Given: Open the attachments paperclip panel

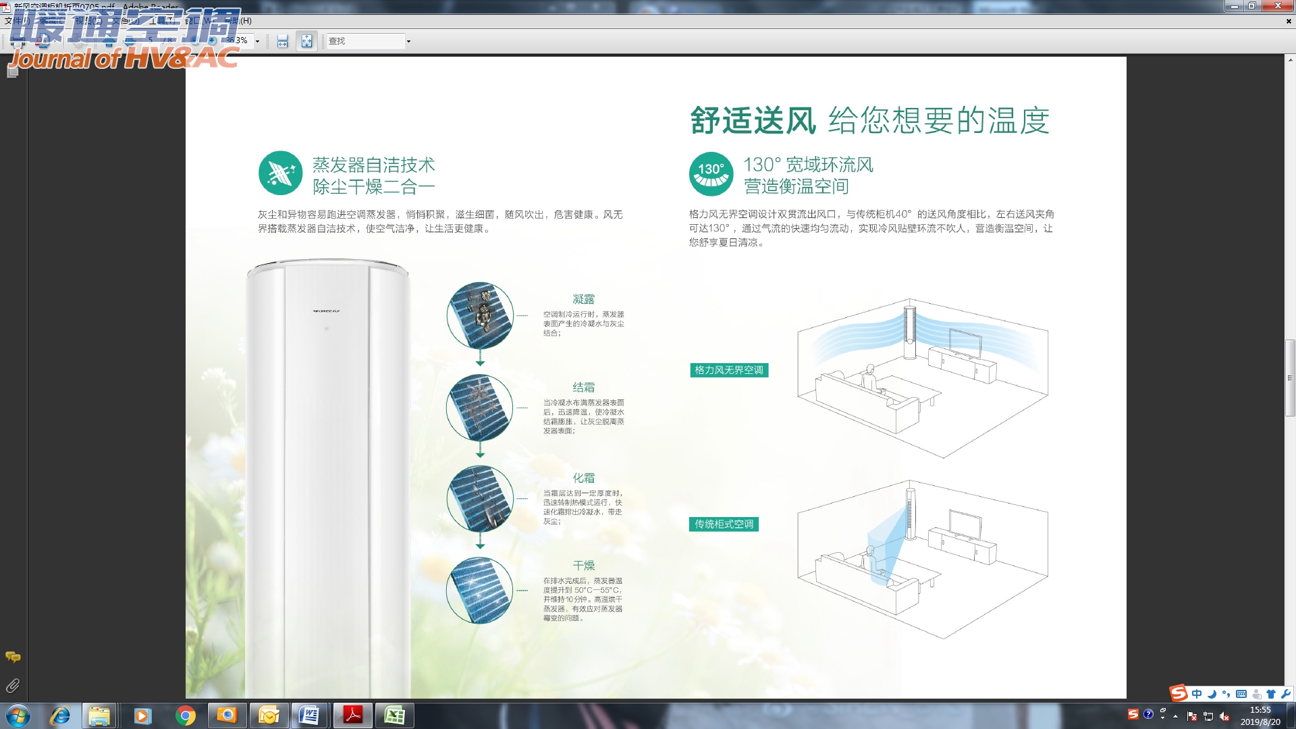Looking at the screenshot, I should (12, 686).
